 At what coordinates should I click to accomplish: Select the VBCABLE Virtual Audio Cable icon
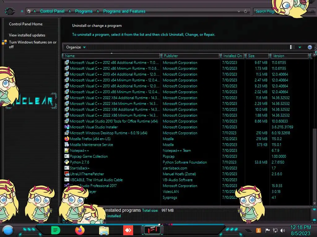tap(67, 180)
